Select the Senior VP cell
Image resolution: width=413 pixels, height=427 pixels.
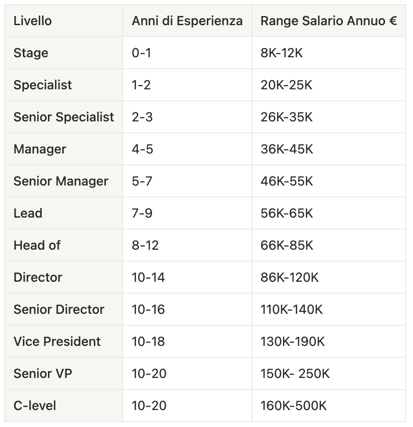[43, 374]
